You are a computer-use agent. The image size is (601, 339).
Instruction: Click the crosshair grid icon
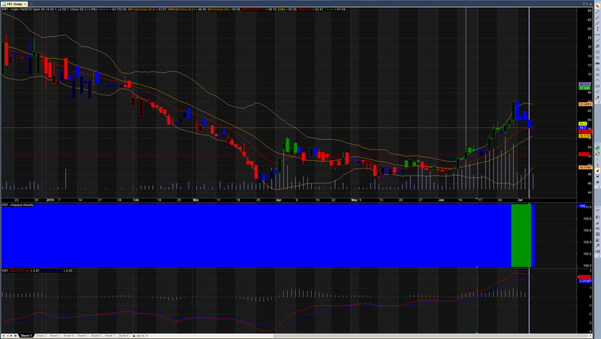point(597,234)
